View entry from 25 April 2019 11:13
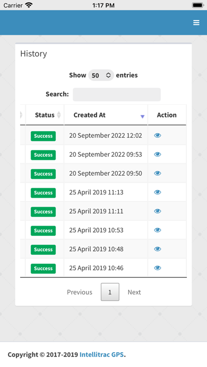207x367 pixels. click(x=157, y=192)
